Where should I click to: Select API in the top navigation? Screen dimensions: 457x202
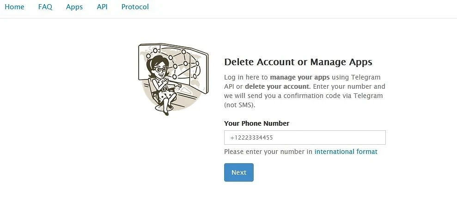[x=102, y=7]
